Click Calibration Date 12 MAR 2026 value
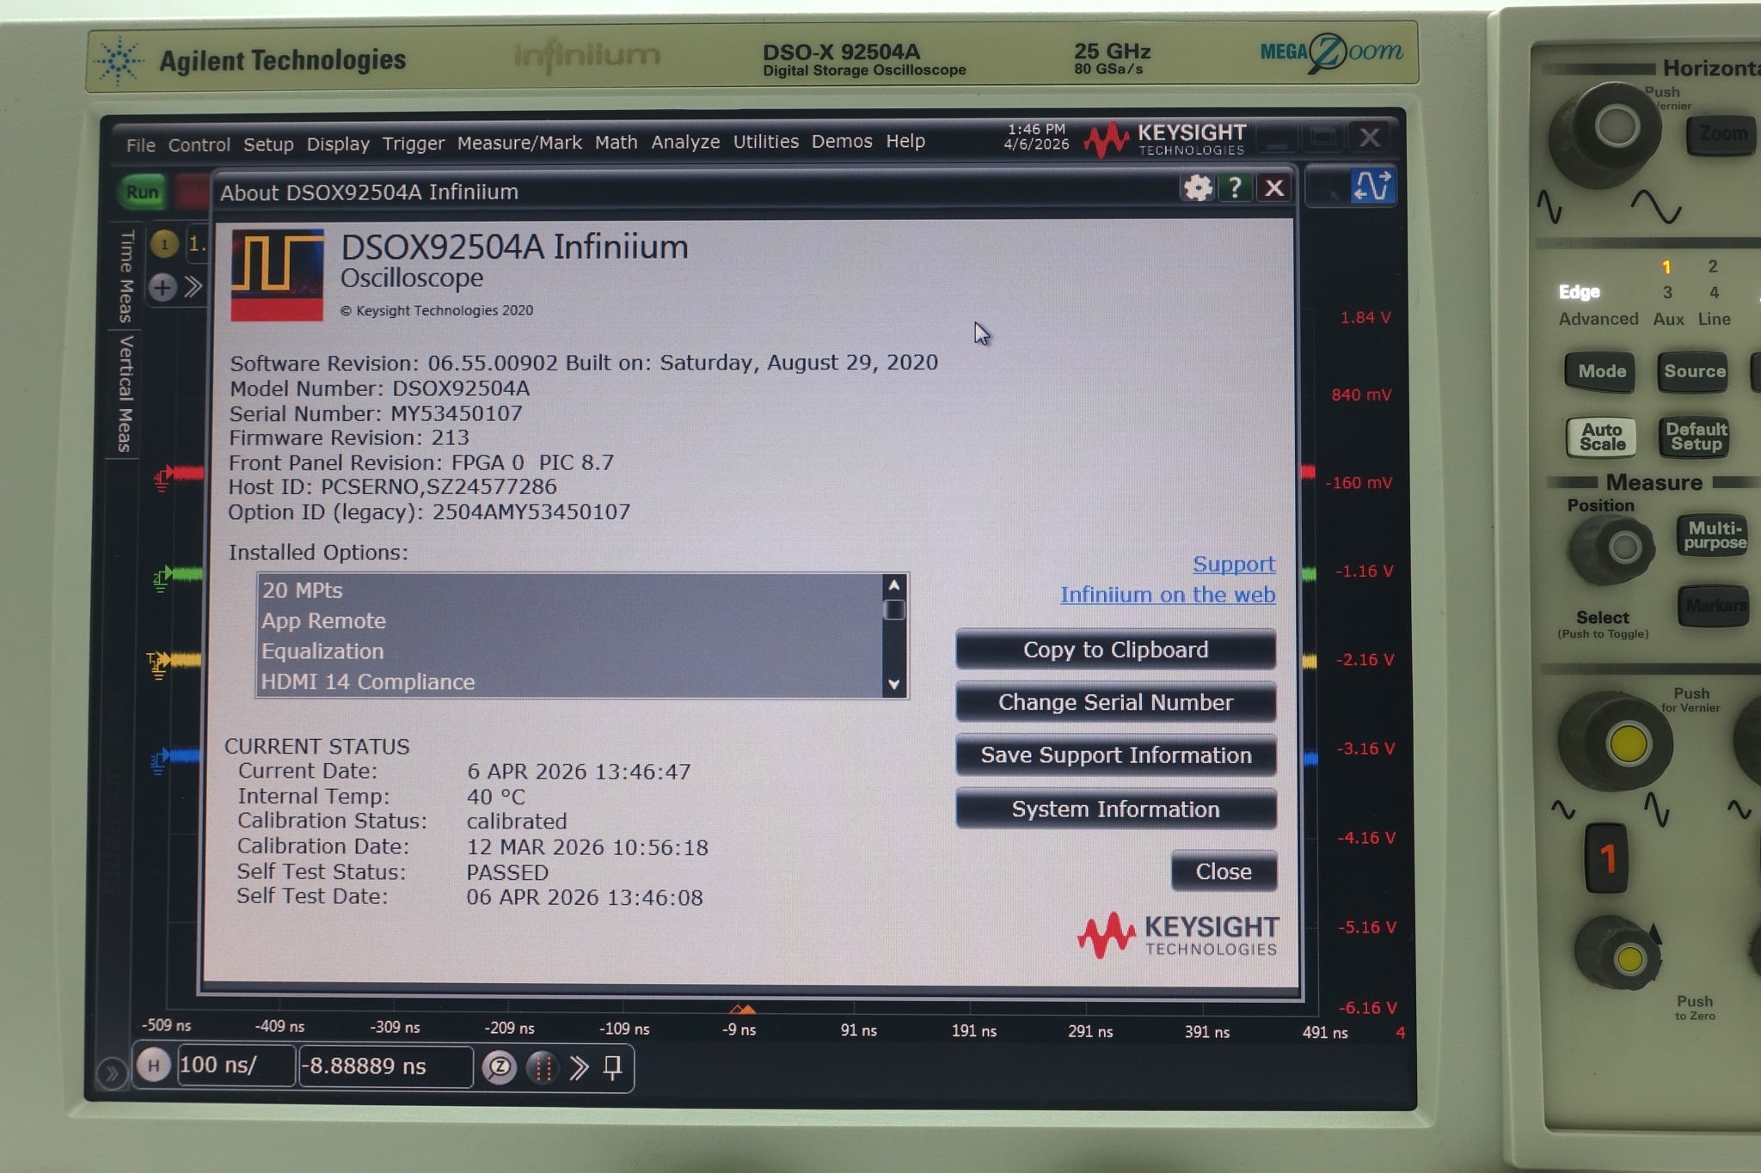This screenshot has width=1761, height=1173. 587,847
